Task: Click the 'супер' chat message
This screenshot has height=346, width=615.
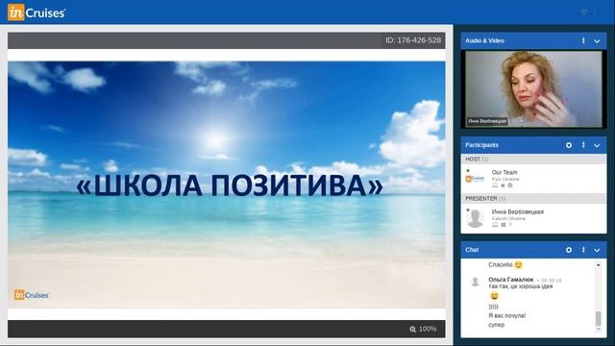Action: tap(496, 325)
